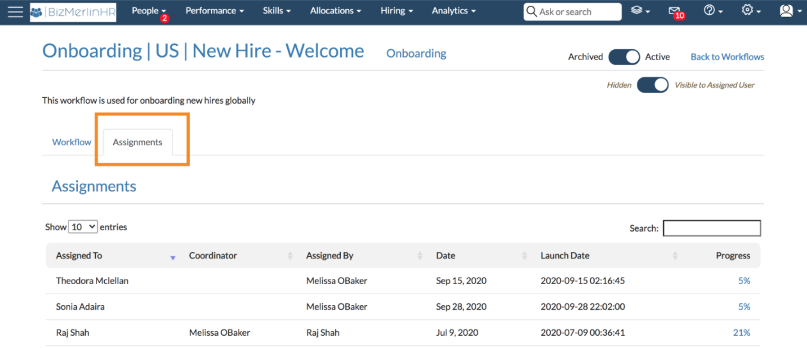Click launch date 2020-09-15 02:16:45

(583, 281)
